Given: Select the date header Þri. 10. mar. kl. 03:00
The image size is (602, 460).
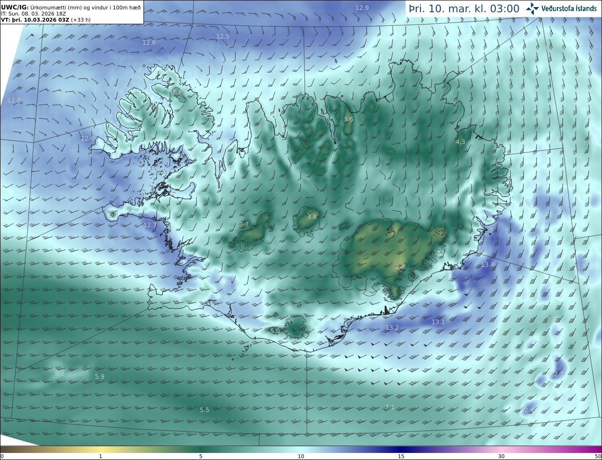Looking at the screenshot, I should pyautogui.click(x=464, y=8).
